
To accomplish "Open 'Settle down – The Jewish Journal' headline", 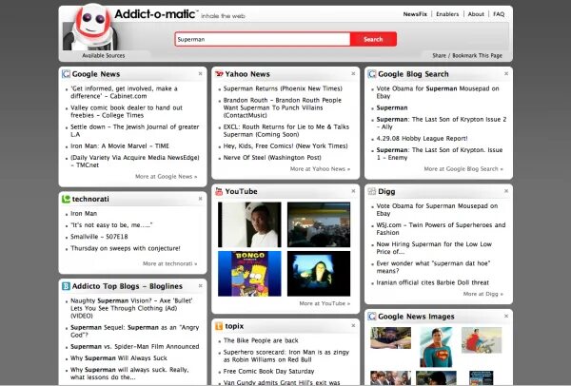I will 135,130.
